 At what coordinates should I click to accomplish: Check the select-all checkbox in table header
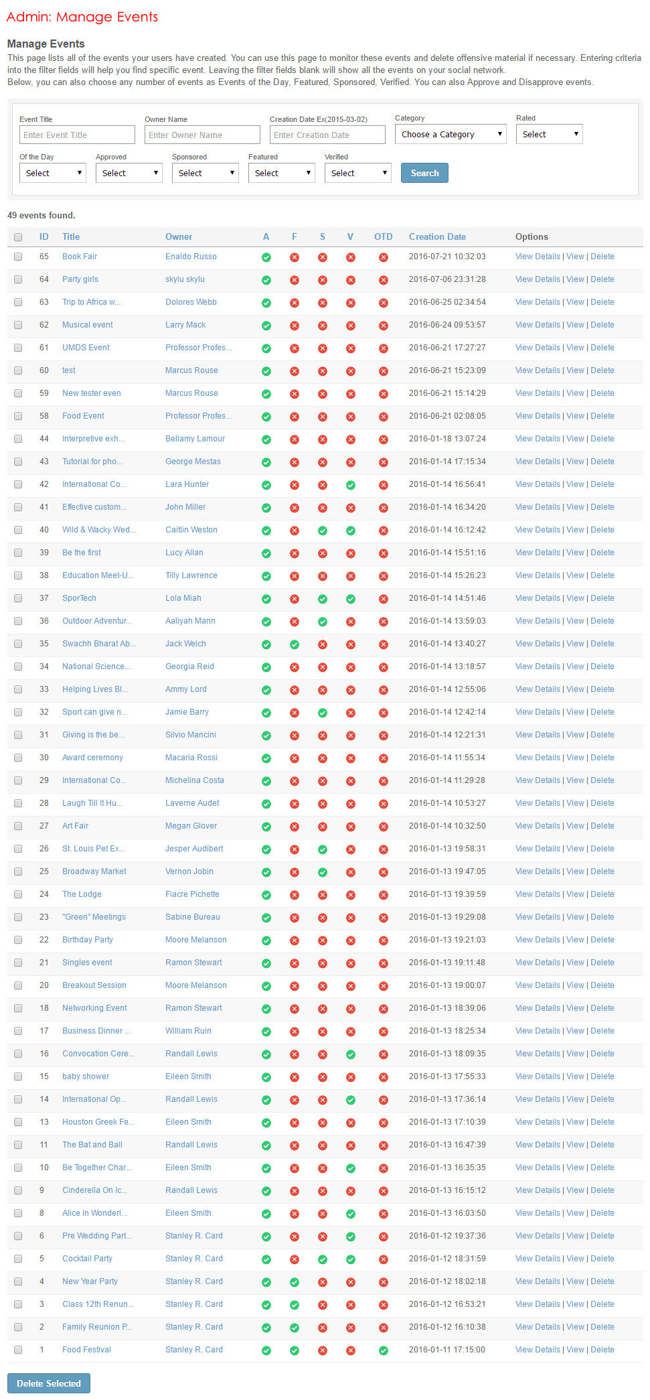click(18, 237)
